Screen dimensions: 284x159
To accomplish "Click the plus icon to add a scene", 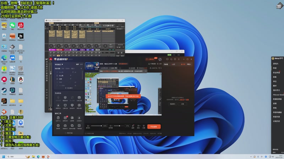I will point(81,69).
